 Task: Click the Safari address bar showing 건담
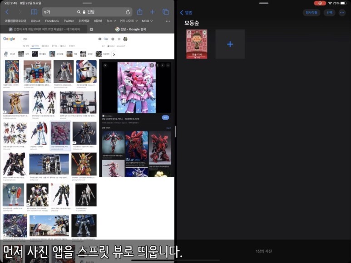(x=87, y=12)
